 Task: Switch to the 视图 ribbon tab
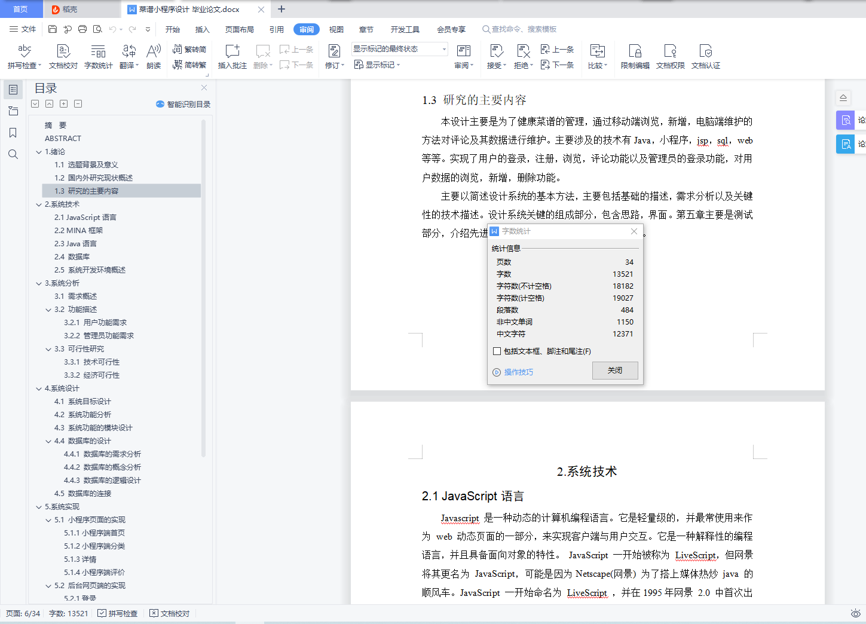point(336,29)
